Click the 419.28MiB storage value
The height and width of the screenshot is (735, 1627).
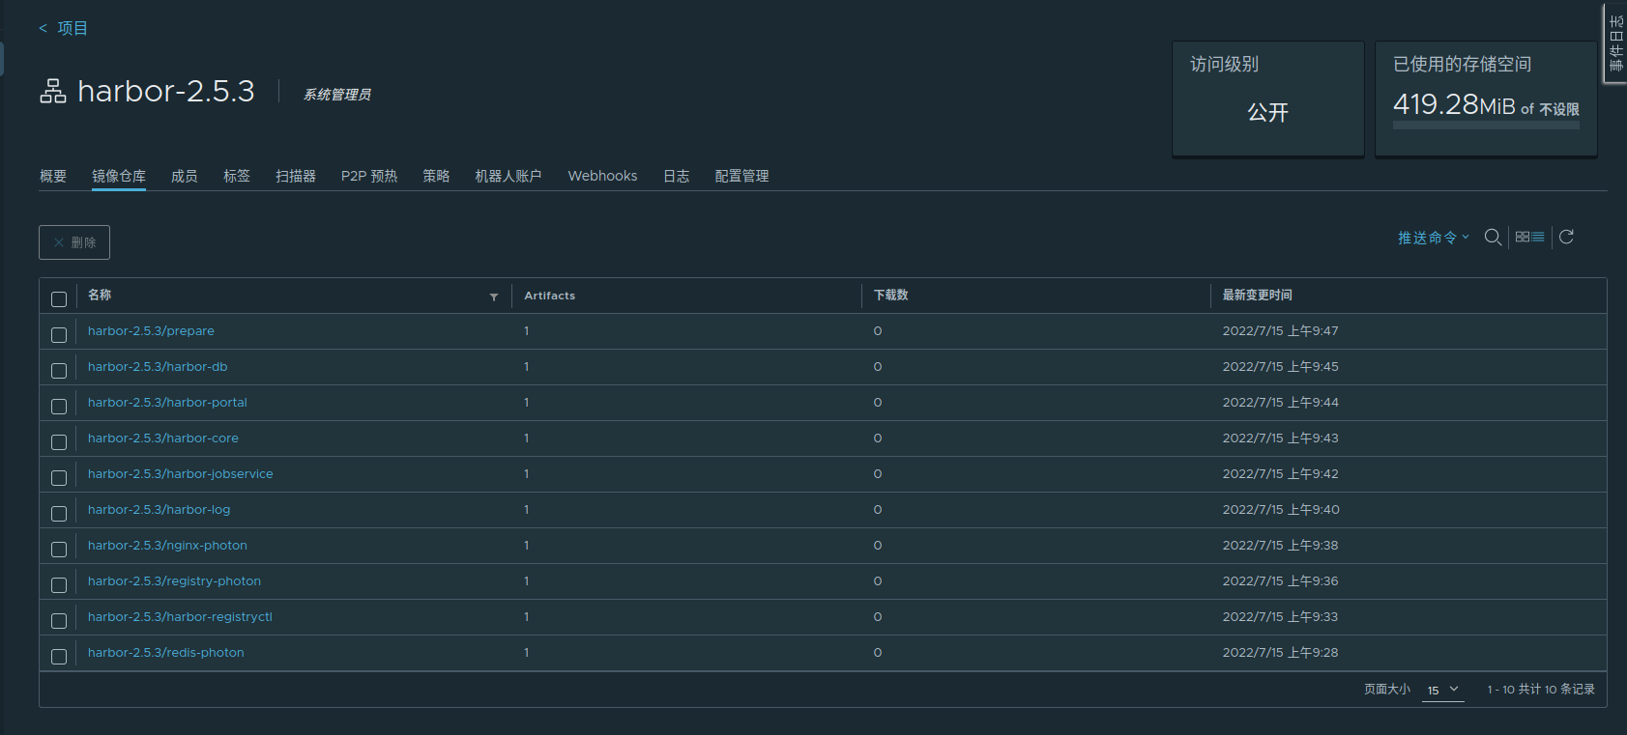click(x=1454, y=104)
